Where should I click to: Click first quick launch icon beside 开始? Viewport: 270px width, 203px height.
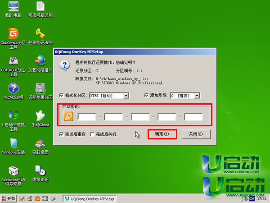(22, 198)
